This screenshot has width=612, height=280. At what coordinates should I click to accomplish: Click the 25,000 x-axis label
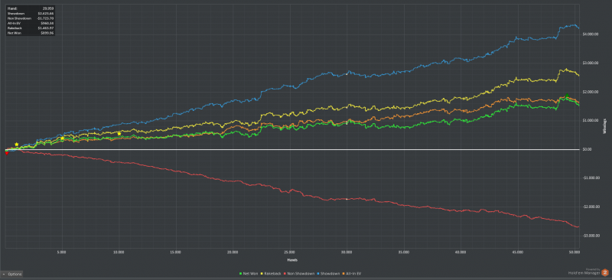coord(290,252)
